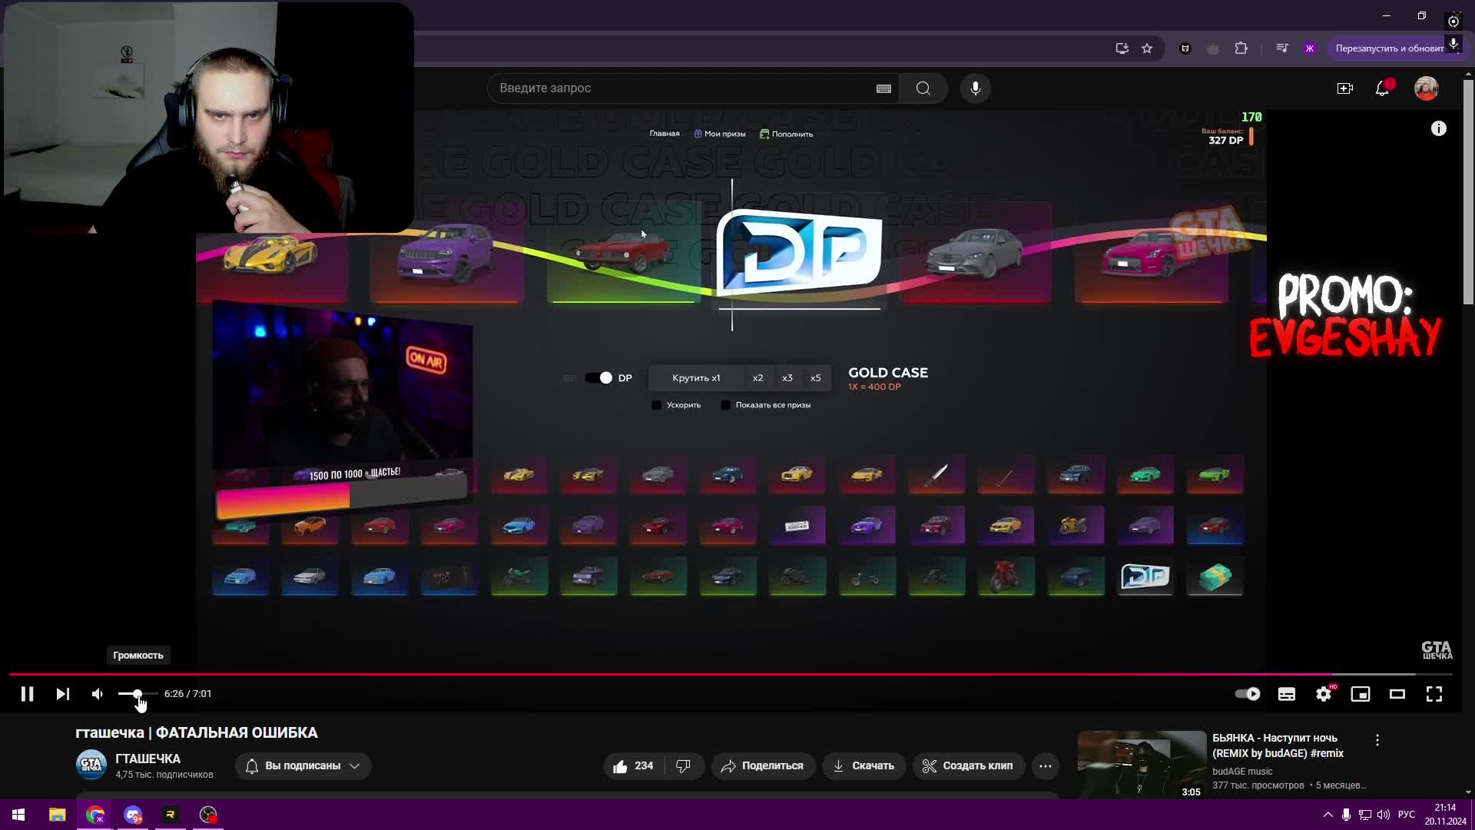Image resolution: width=1475 pixels, height=830 pixels.
Task: Show hidden tray icons chevron
Action: pyautogui.click(x=1327, y=815)
